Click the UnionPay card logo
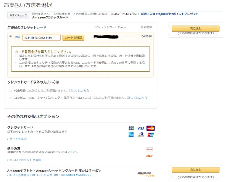 (x=151, y=135)
